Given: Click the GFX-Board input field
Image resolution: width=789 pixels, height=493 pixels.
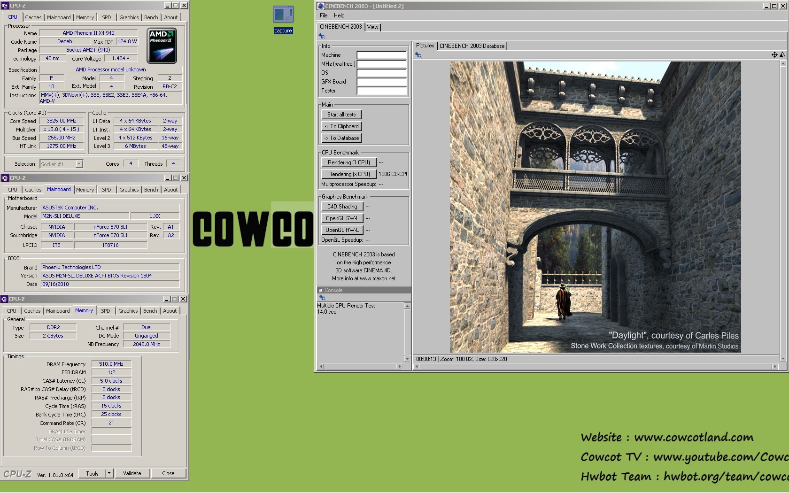Looking at the screenshot, I should pos(381,82).
